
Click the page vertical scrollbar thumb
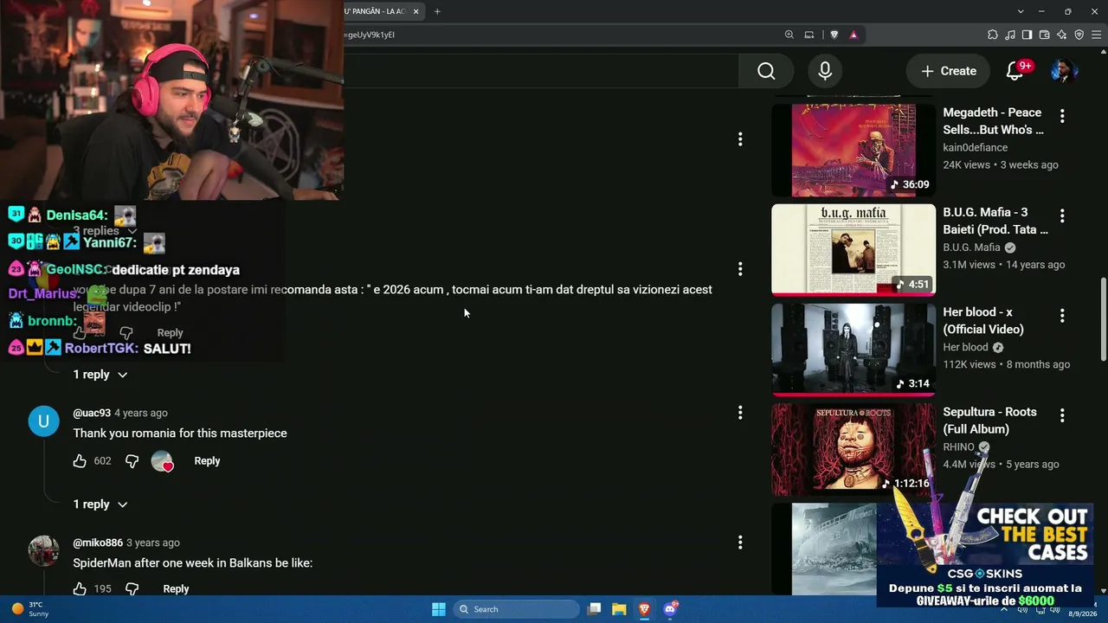[x=1103, y=320]
